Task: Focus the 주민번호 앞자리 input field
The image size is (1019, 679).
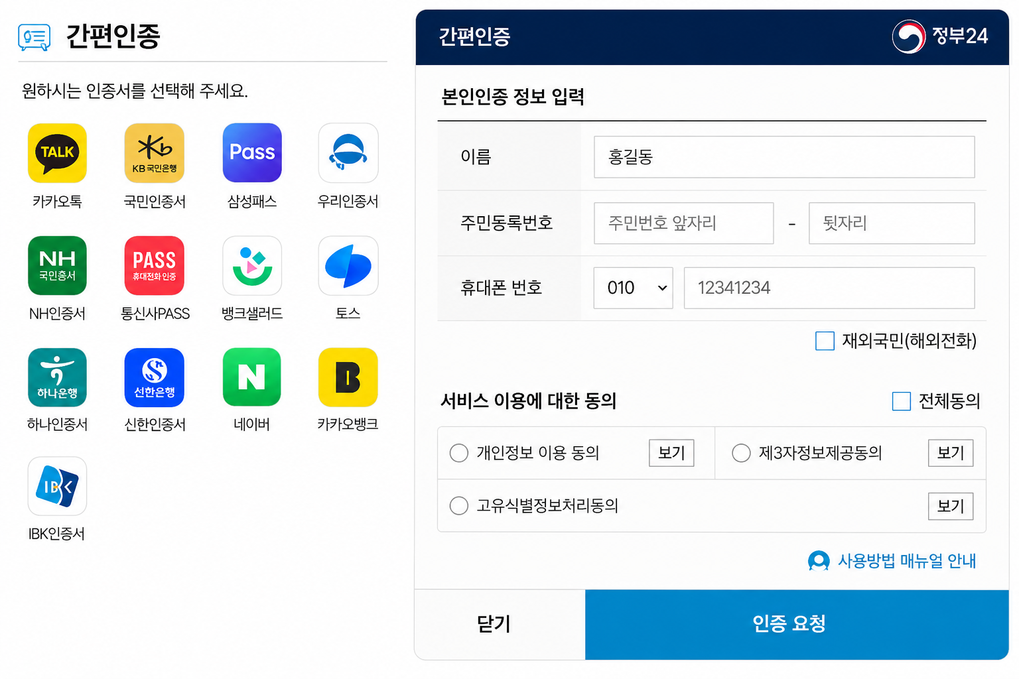Action: [683, 223]
